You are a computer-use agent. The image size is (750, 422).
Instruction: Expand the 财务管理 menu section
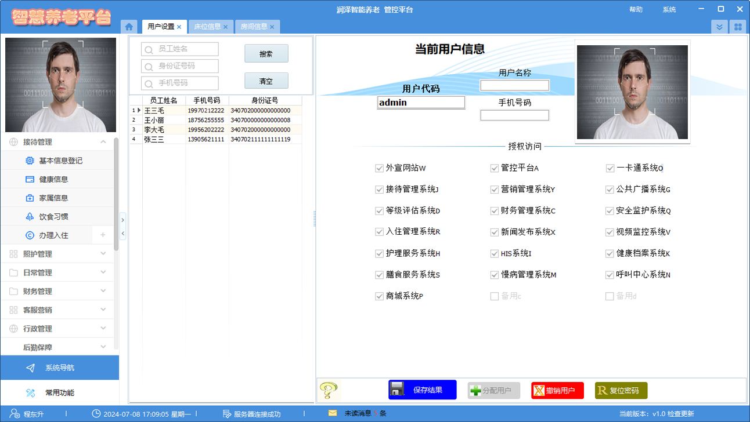(58, 291)
